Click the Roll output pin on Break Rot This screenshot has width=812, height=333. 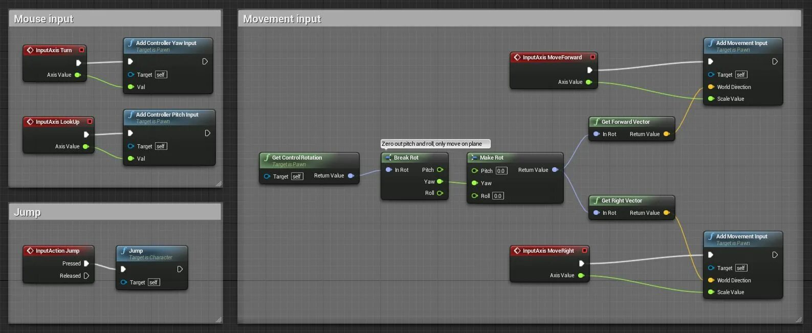point(440,193)
